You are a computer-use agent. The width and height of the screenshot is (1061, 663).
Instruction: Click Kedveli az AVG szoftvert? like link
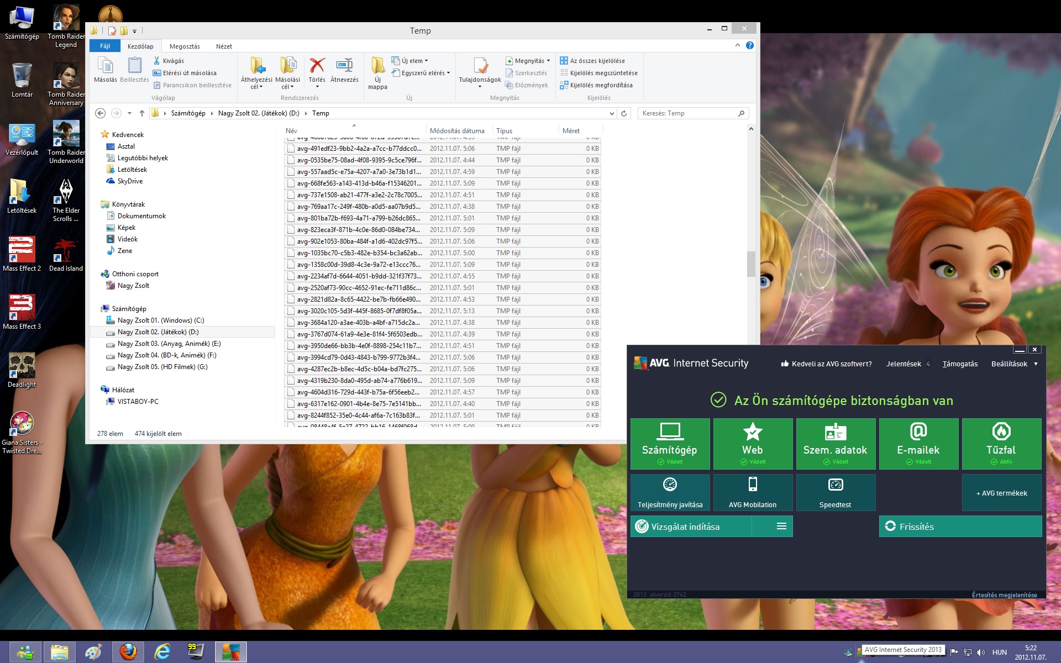tap(826, 364)
